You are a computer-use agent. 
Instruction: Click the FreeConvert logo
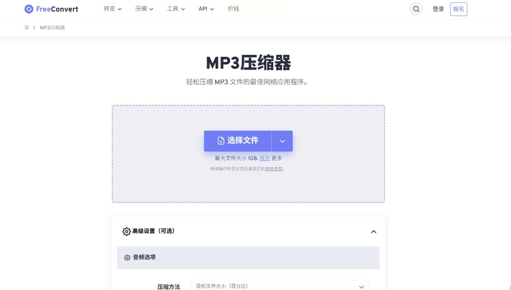click(51, 9)
